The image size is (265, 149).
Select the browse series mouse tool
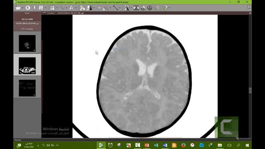[x=82, y=8]
